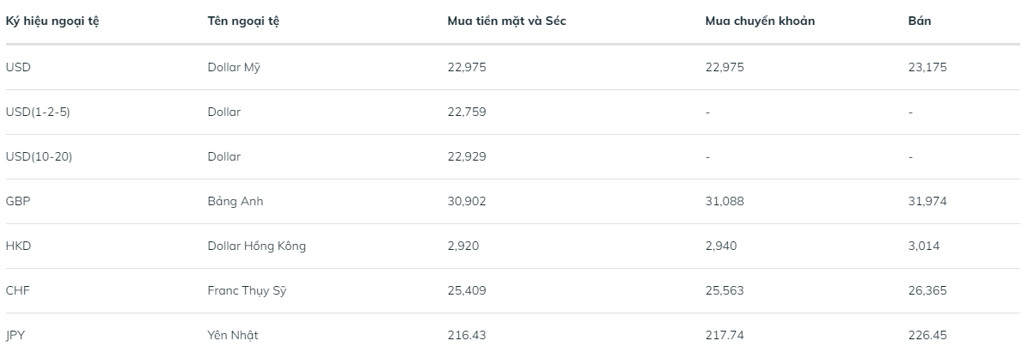Click the JPY selling rate 226.45
The height and width of the screenshot is (353, 1022).
coord(927,335)
